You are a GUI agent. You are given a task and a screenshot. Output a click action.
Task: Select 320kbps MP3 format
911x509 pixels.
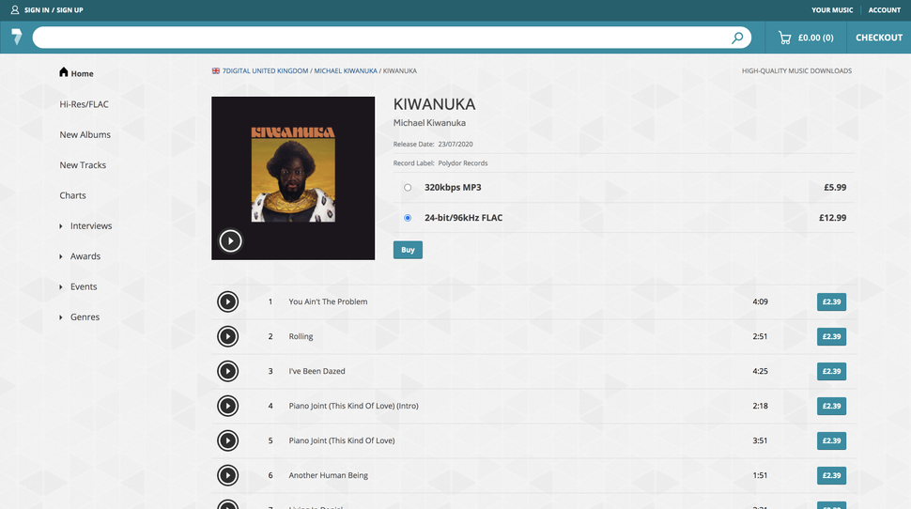(x=408, y=188)
